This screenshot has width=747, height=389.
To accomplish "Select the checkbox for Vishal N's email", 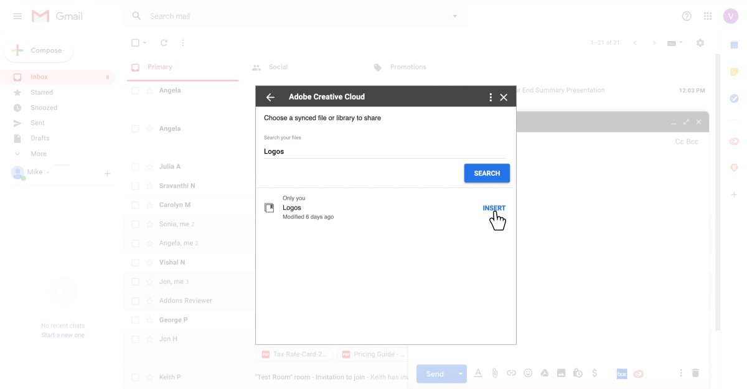I will pyautogui.click(x=135, y=263).
